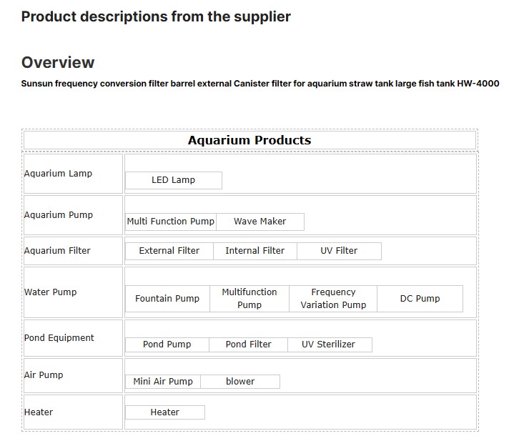Select the Wave Maker cell

(x=260, y=222)
